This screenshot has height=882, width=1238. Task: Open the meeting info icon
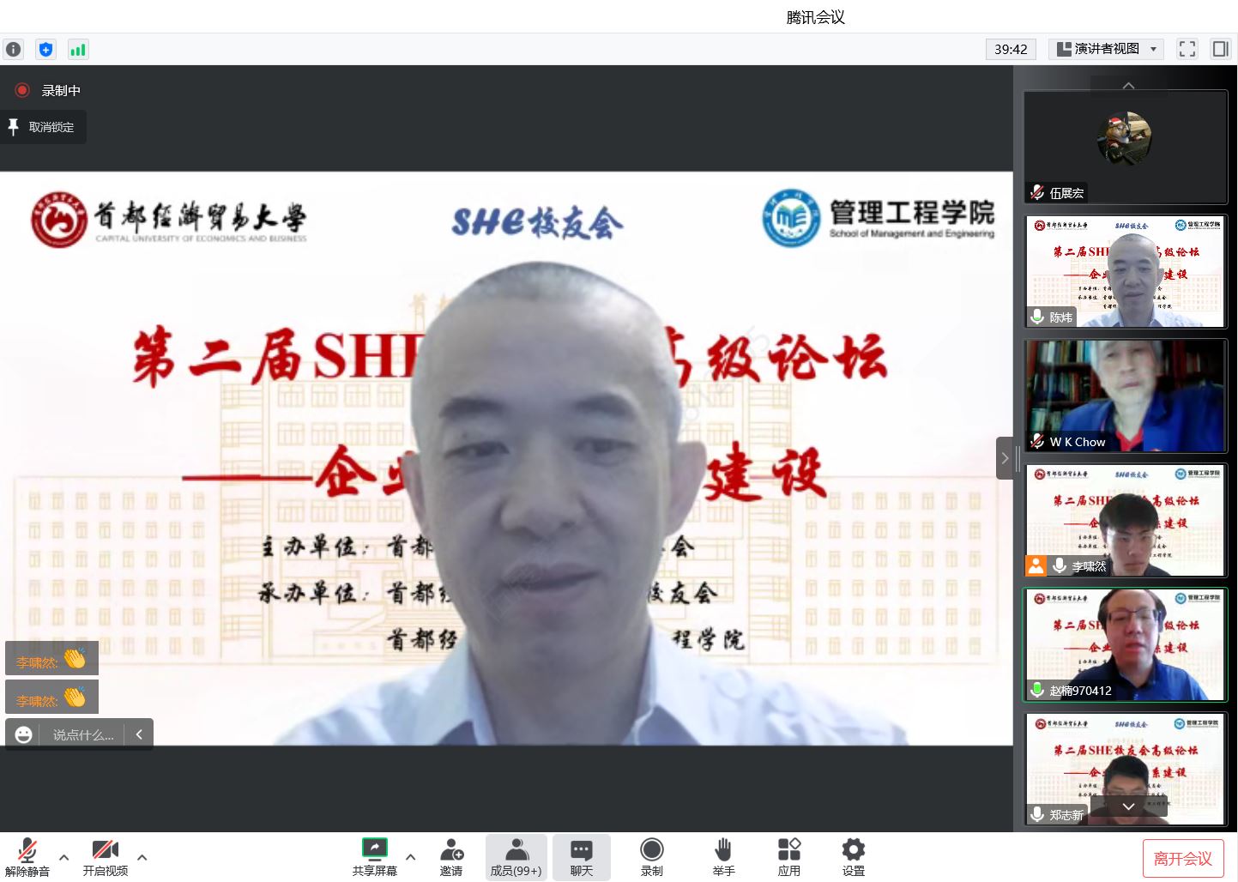pyautogui.click(x=13, y=49)
